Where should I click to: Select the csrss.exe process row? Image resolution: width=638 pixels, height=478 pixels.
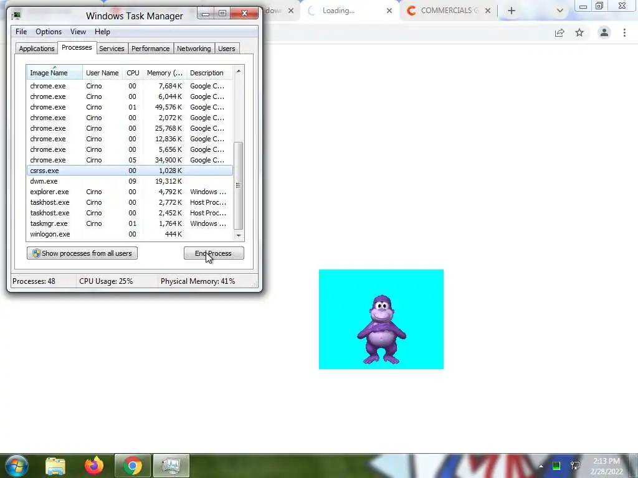(x=130, y=171)
